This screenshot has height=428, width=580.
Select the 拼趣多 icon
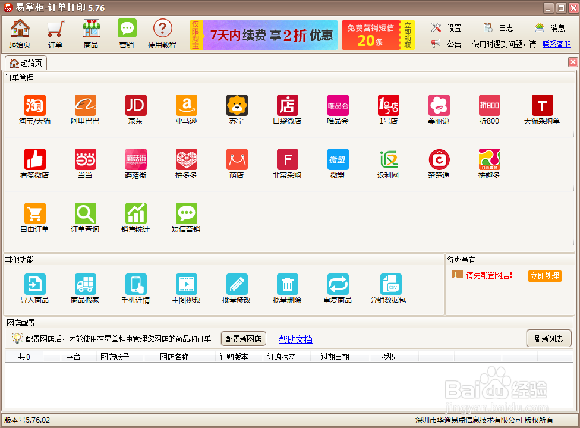point(490,163)
